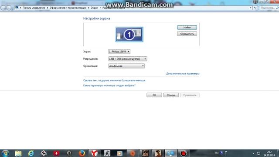
Task: Open Firefox from the taskbar
Action: tap(82, 153)
